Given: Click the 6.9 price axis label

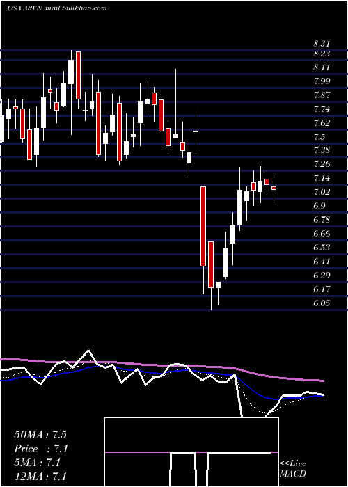Looking at the screenshot, I should pyautogui.click(x=319, y=206).
